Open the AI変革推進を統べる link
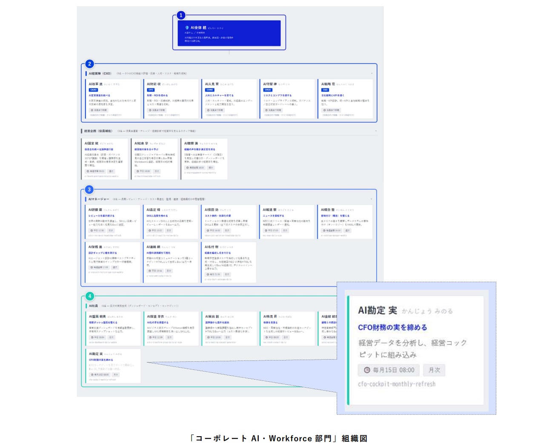 [99, 95]
